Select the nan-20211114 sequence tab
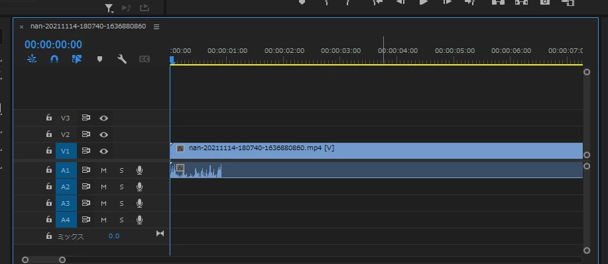 coord(88,26)
